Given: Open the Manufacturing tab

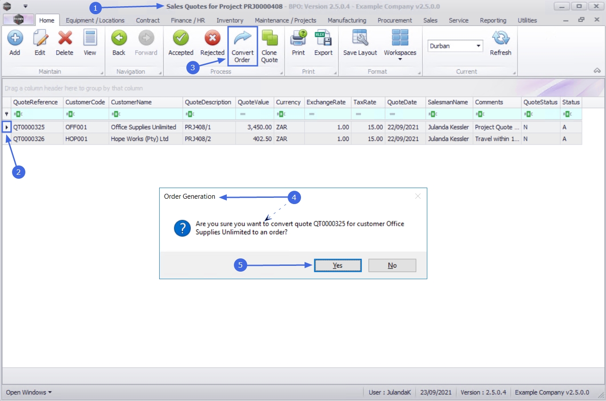Looking at the screenshot, I should click(347, 20).
